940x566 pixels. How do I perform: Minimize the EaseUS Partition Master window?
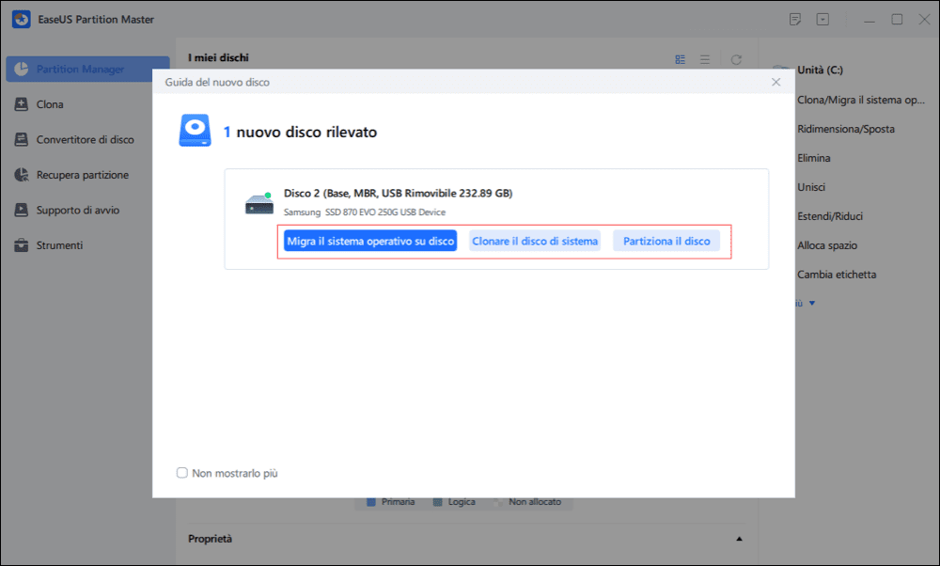point(869,20)
